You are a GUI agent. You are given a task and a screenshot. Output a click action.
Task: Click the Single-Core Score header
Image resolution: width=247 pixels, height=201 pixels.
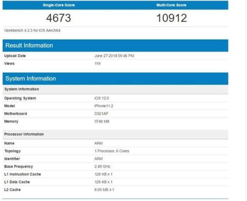pos(59,5)
